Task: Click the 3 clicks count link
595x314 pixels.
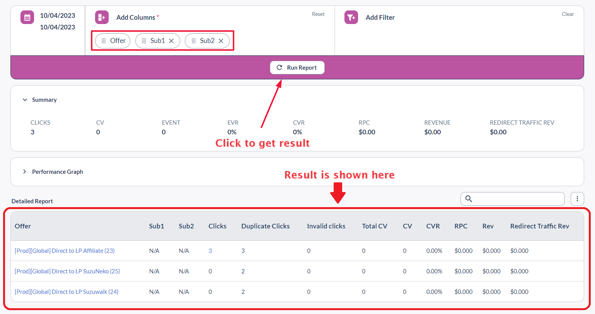Action: (210, 251)
